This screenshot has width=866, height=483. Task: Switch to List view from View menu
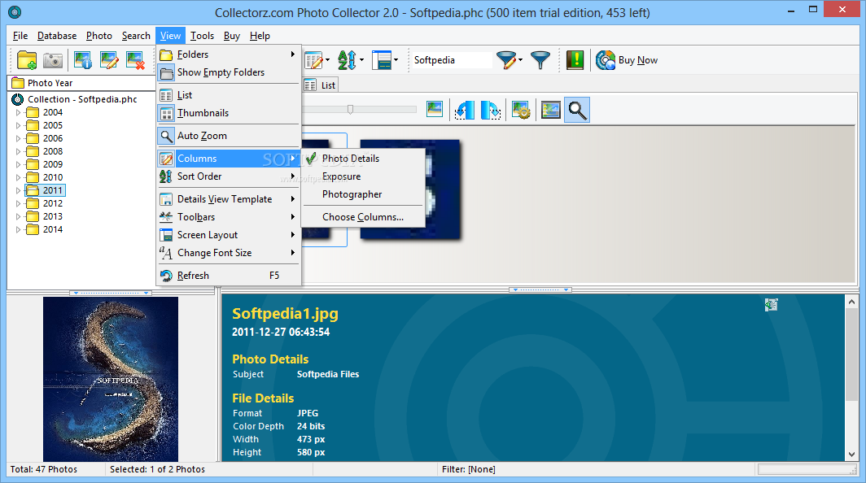tap(229, 95)
